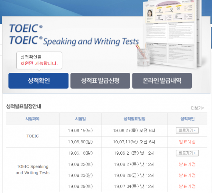Screen dimensions: 212x193
Task: Click result date 19.06.21(금) 낮 12시
Action: click(x=134, y=153)
